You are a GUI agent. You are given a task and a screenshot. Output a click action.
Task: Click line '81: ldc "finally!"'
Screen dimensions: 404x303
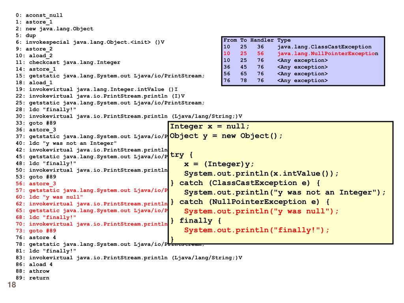tap(46, 251)
